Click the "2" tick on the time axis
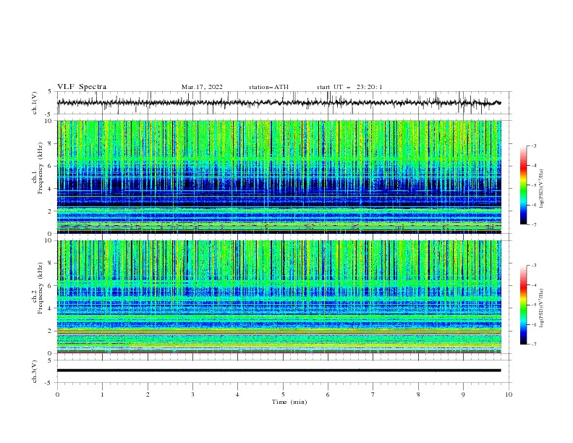Image resolution: width=573 pixels, height=443 pixels. (x=148, y=395)
